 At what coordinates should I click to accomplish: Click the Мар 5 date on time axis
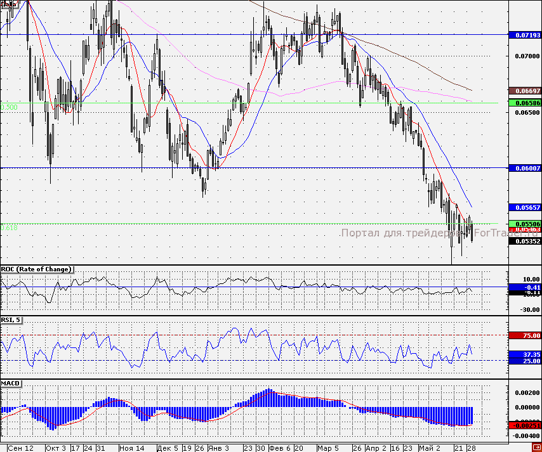point(328,448)
